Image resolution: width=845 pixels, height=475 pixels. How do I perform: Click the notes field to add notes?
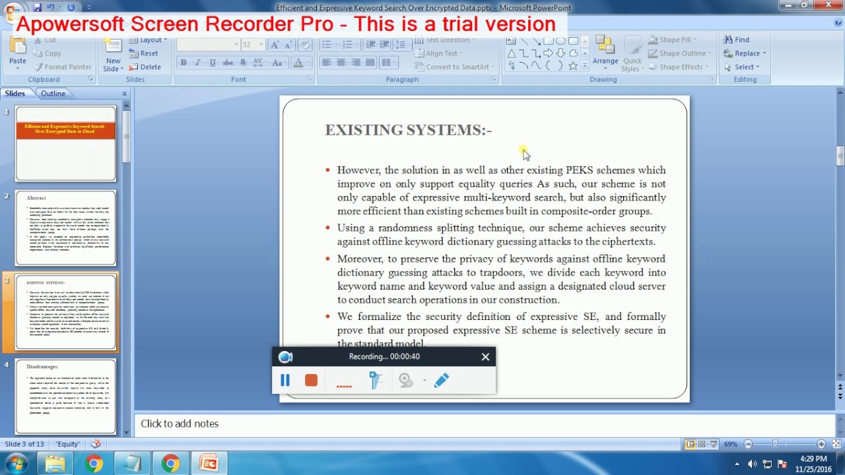tap(485, 424)
